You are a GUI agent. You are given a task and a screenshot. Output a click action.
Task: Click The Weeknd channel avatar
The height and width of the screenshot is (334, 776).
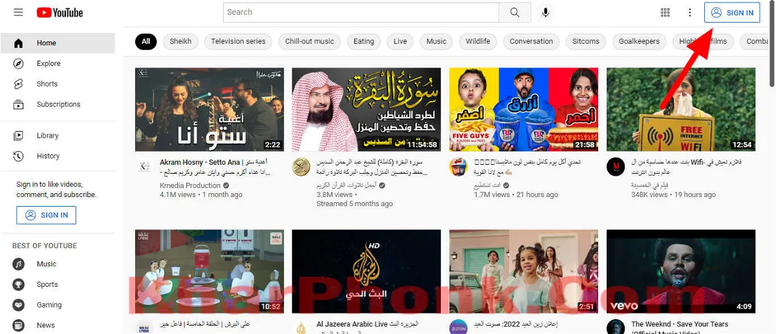coord(615,327)
